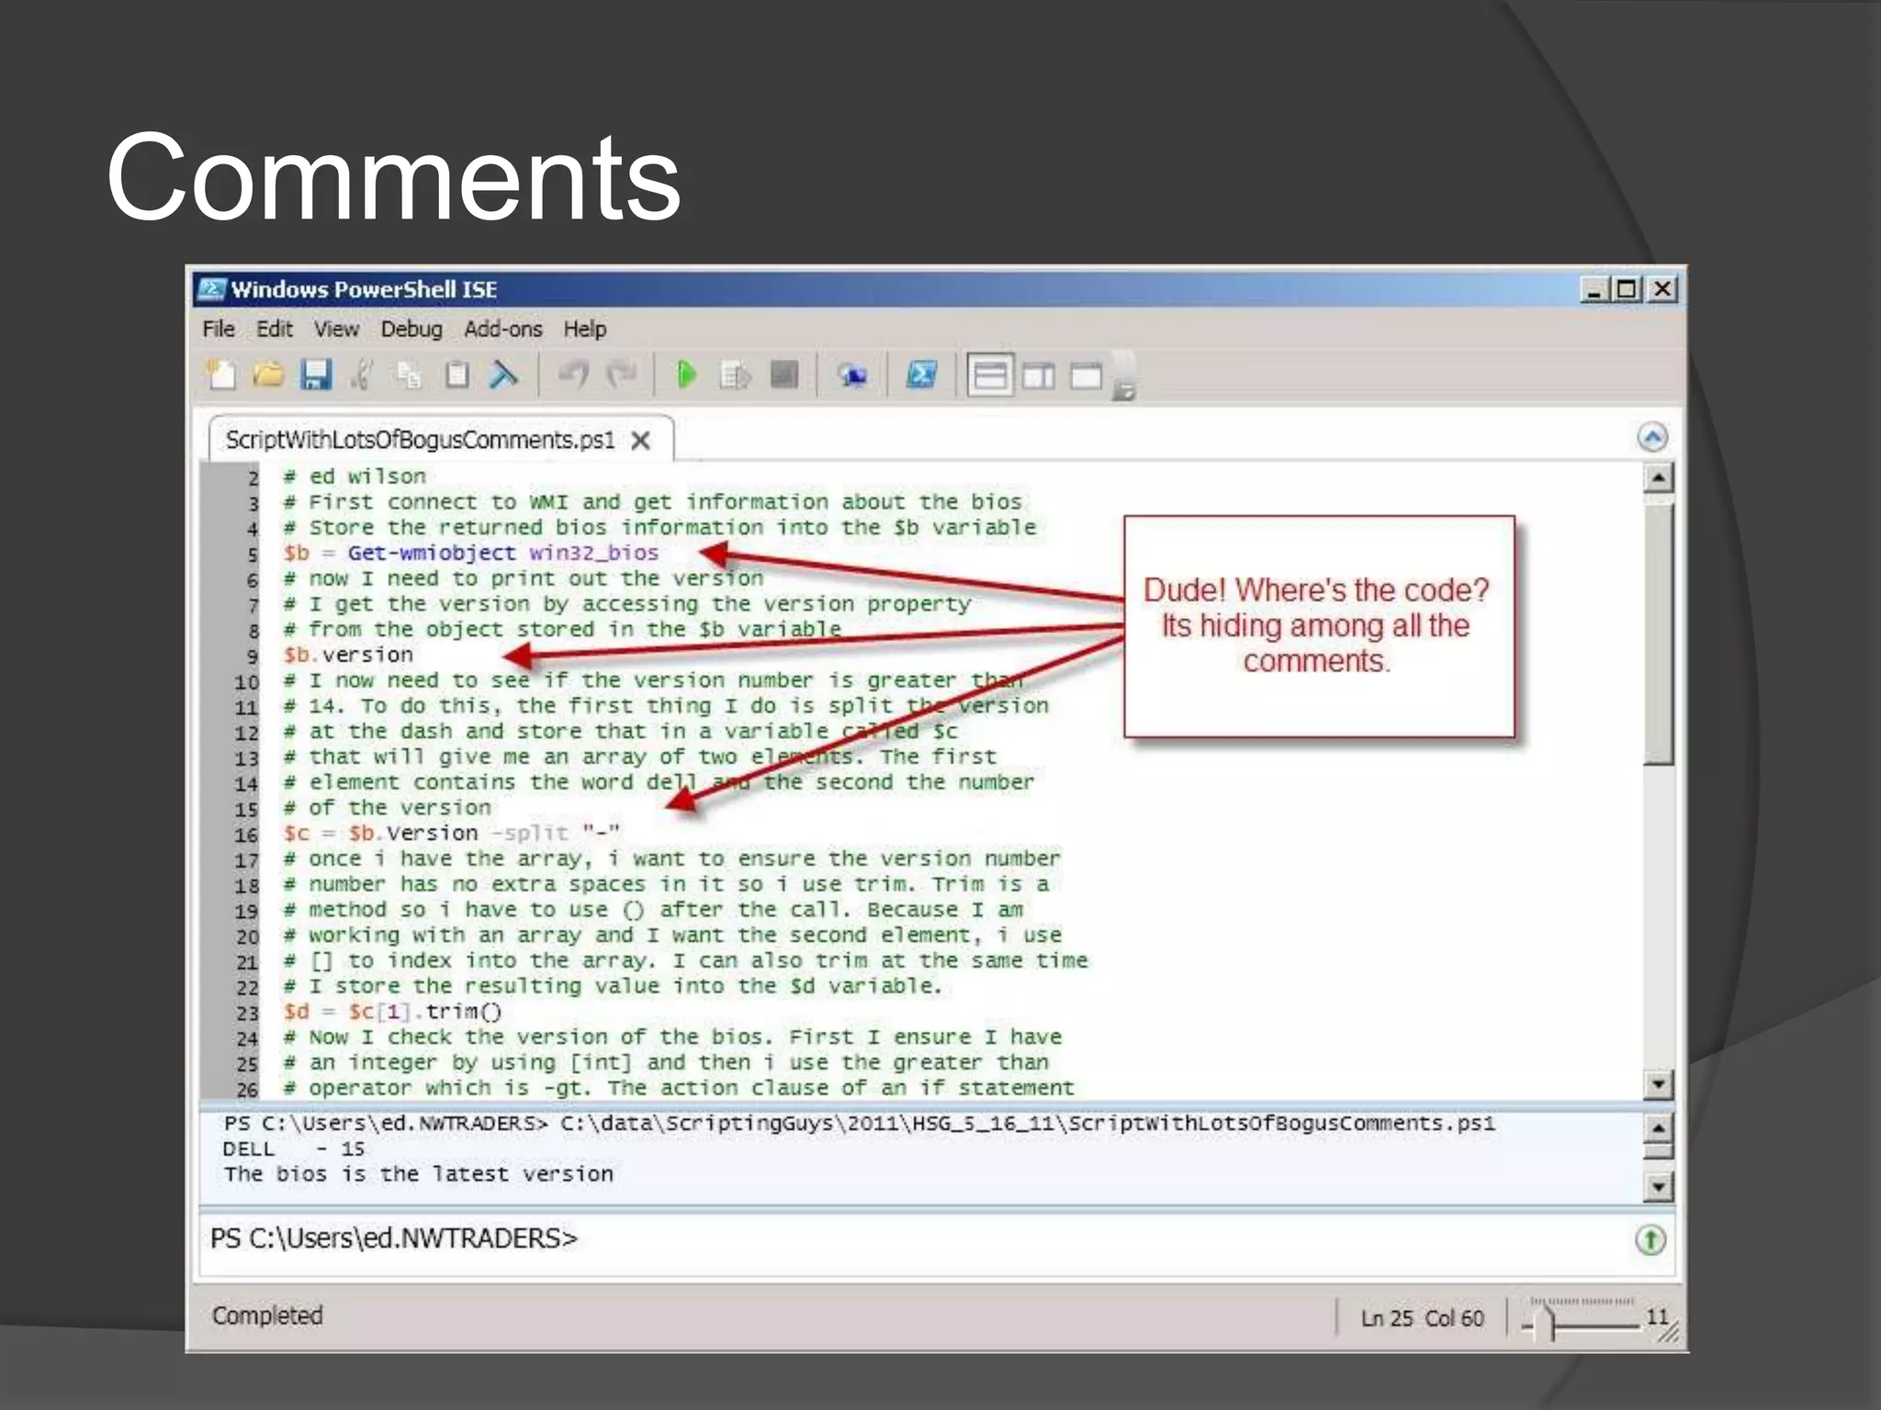1881x1410 pixels.
Task: Click line number 16 in the gutter
Action: tap(246, 835)
